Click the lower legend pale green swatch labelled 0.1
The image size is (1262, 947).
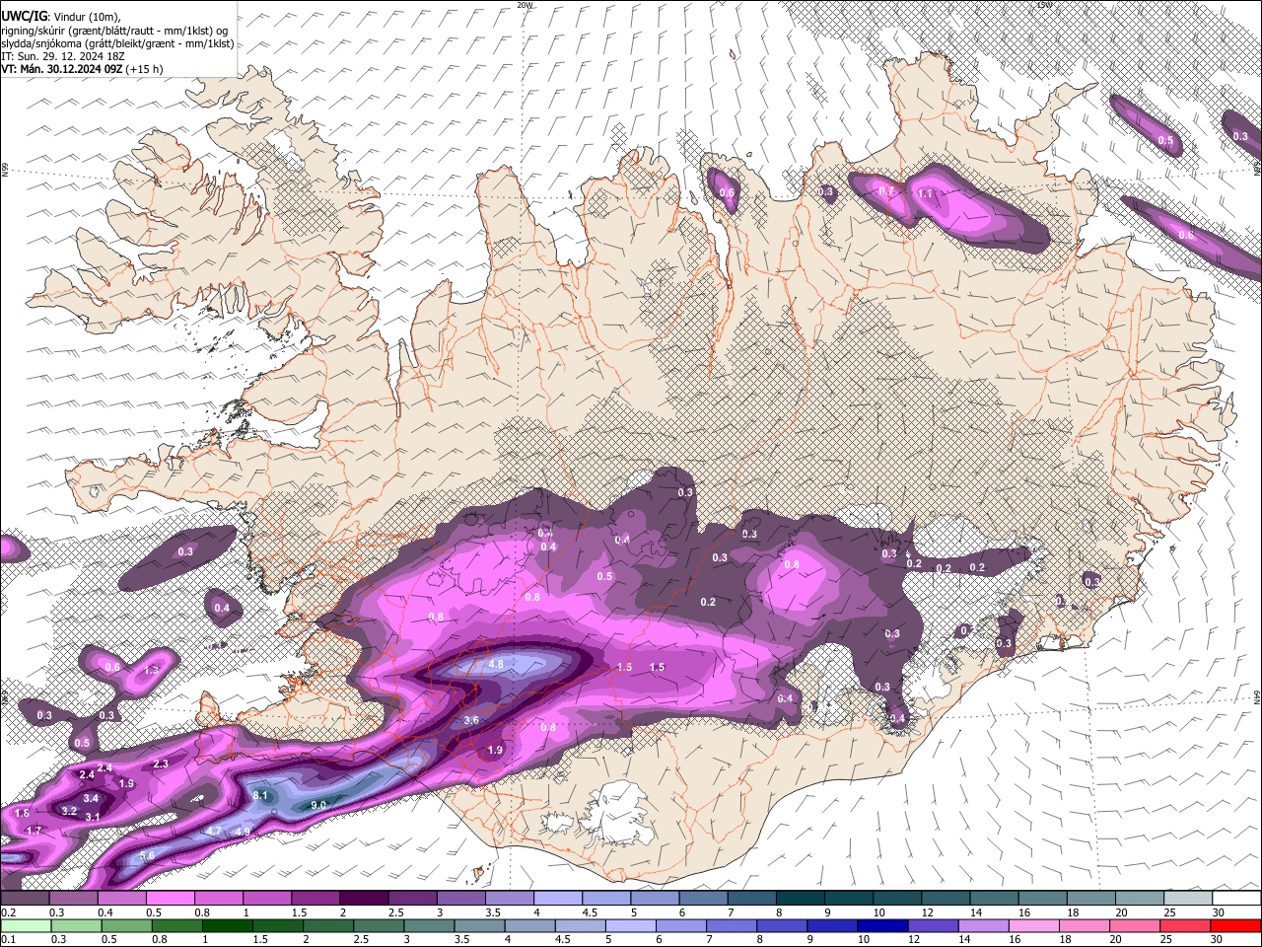[x=24, y=925]
